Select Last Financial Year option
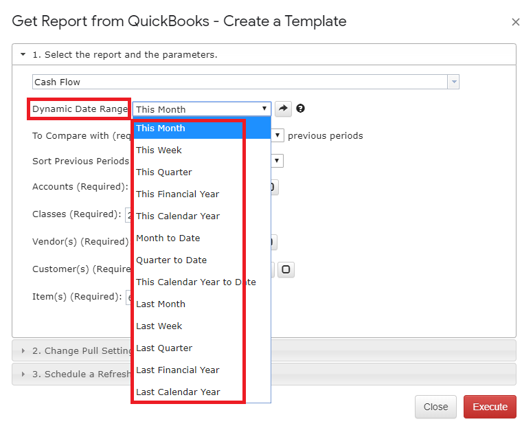 [x=177, y=370]
